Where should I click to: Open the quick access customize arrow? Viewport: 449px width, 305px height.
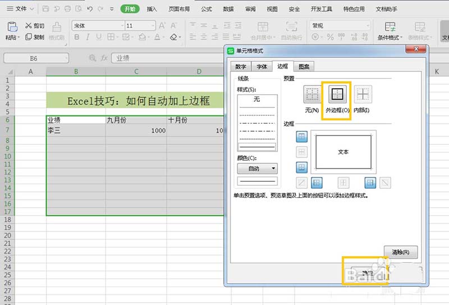coord(112,9)
